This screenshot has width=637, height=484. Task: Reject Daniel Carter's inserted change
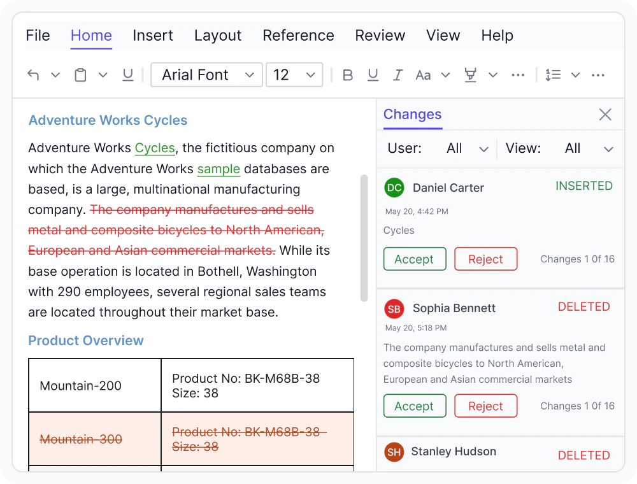pyautogui.click(x=486, y=259)
